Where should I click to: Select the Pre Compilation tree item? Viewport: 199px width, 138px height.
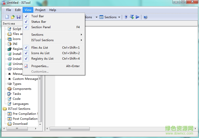25,114
